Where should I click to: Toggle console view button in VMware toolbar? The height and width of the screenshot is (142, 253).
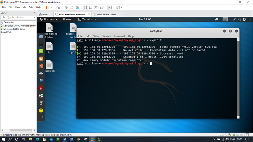pos(110,8)
